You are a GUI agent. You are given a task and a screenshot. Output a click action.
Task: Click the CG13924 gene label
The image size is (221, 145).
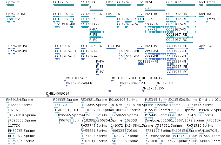(x=145, y=2)
